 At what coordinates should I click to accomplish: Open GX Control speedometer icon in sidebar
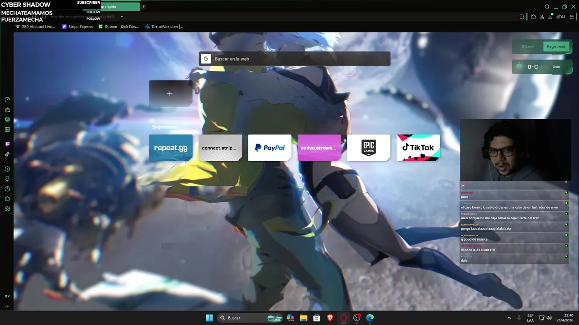[7, 100]
